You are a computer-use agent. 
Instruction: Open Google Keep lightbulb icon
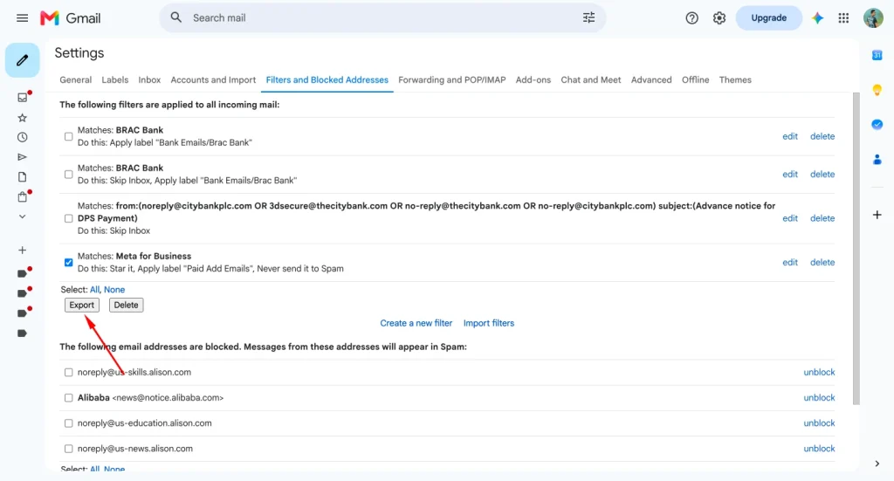(877, 90)
